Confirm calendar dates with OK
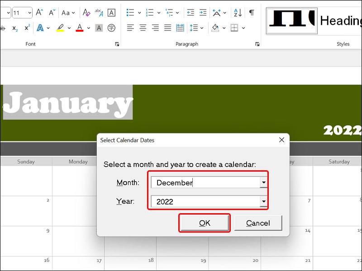 coord(205,223)
